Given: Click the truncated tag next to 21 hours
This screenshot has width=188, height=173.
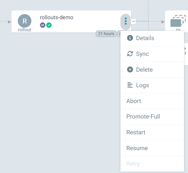Looking at the screenshot, I should pyautogui.click(x=119, y=34).
